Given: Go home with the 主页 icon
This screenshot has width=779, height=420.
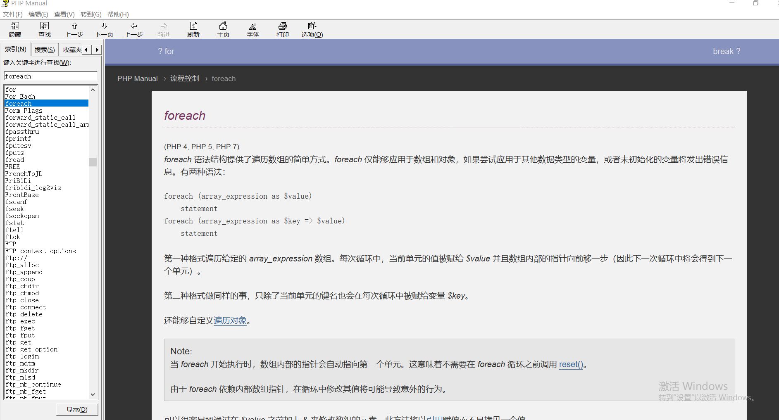Looking at the screenshot, I should tap(223, 30).
